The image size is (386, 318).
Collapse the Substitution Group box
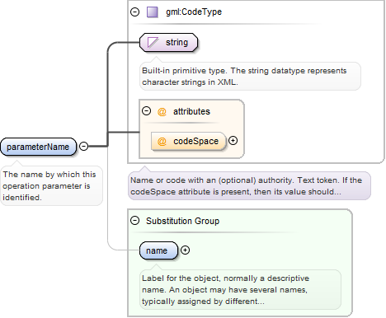pos(134,221)
